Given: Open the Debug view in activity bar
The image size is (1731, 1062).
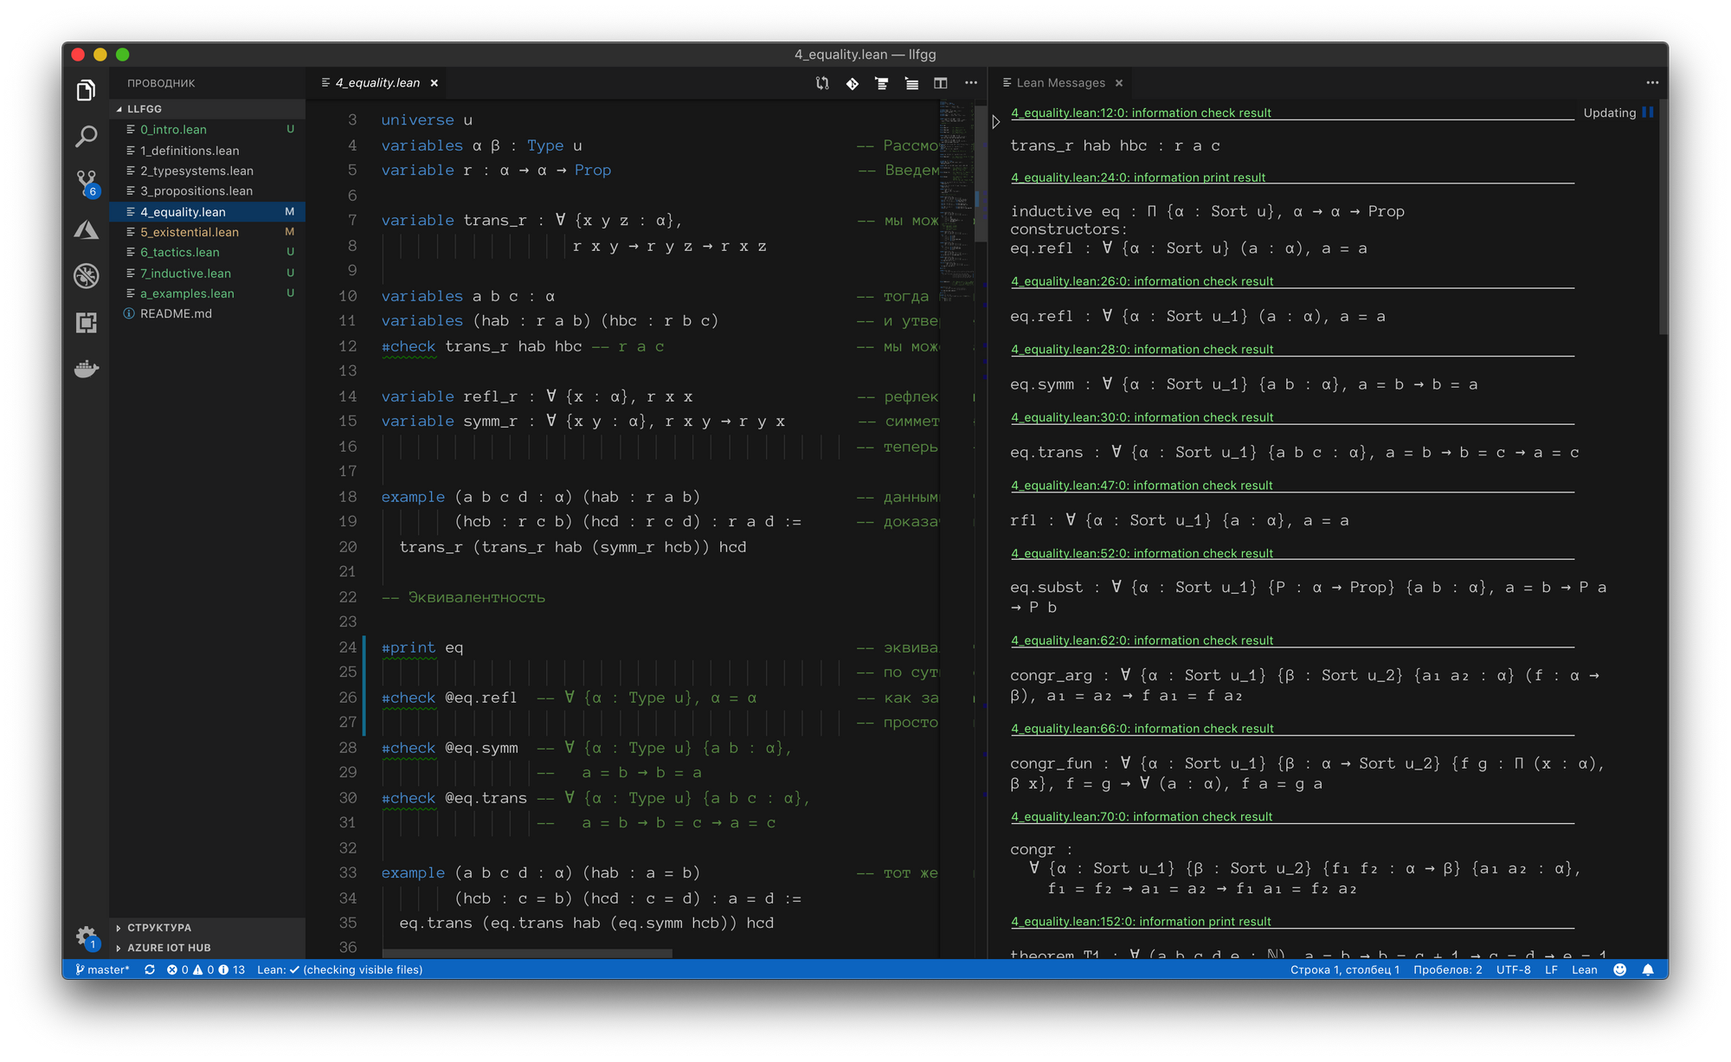Looking at the screenshot, I should [86, 276].
